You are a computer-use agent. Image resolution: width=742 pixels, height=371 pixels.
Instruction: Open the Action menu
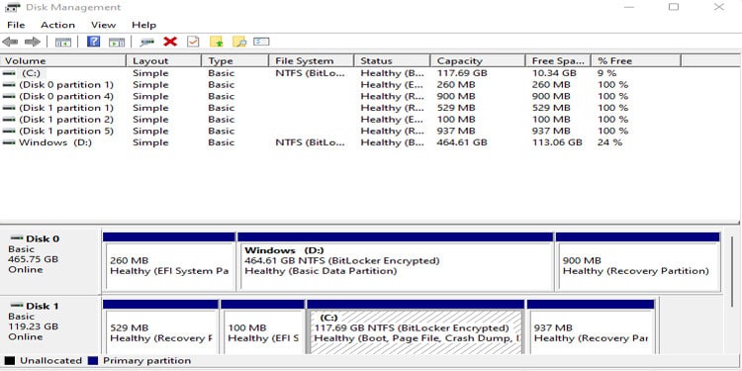tap(57, 25)
